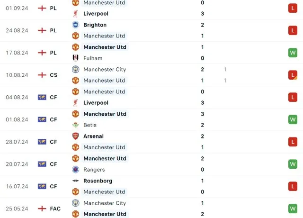303x218 pixels.
Task: Click the Rangers club crest icon
Action: (75, 170)
